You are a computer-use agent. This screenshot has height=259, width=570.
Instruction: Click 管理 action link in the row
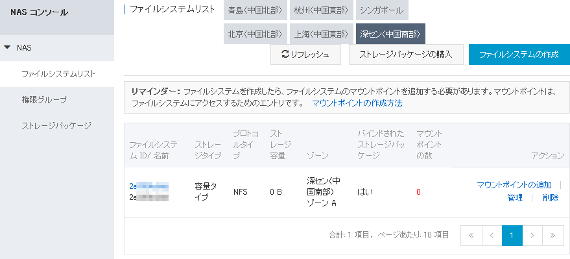click(x=515, y=198)
